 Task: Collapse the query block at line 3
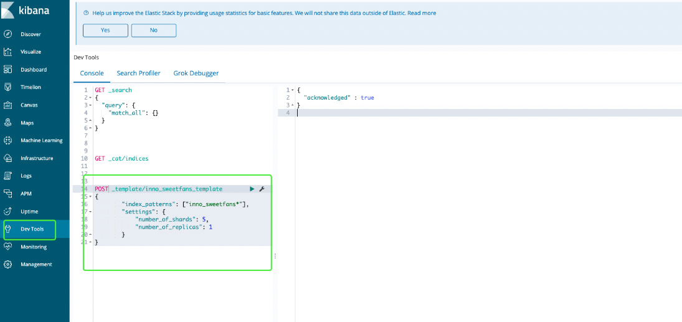tap(91, 105)
